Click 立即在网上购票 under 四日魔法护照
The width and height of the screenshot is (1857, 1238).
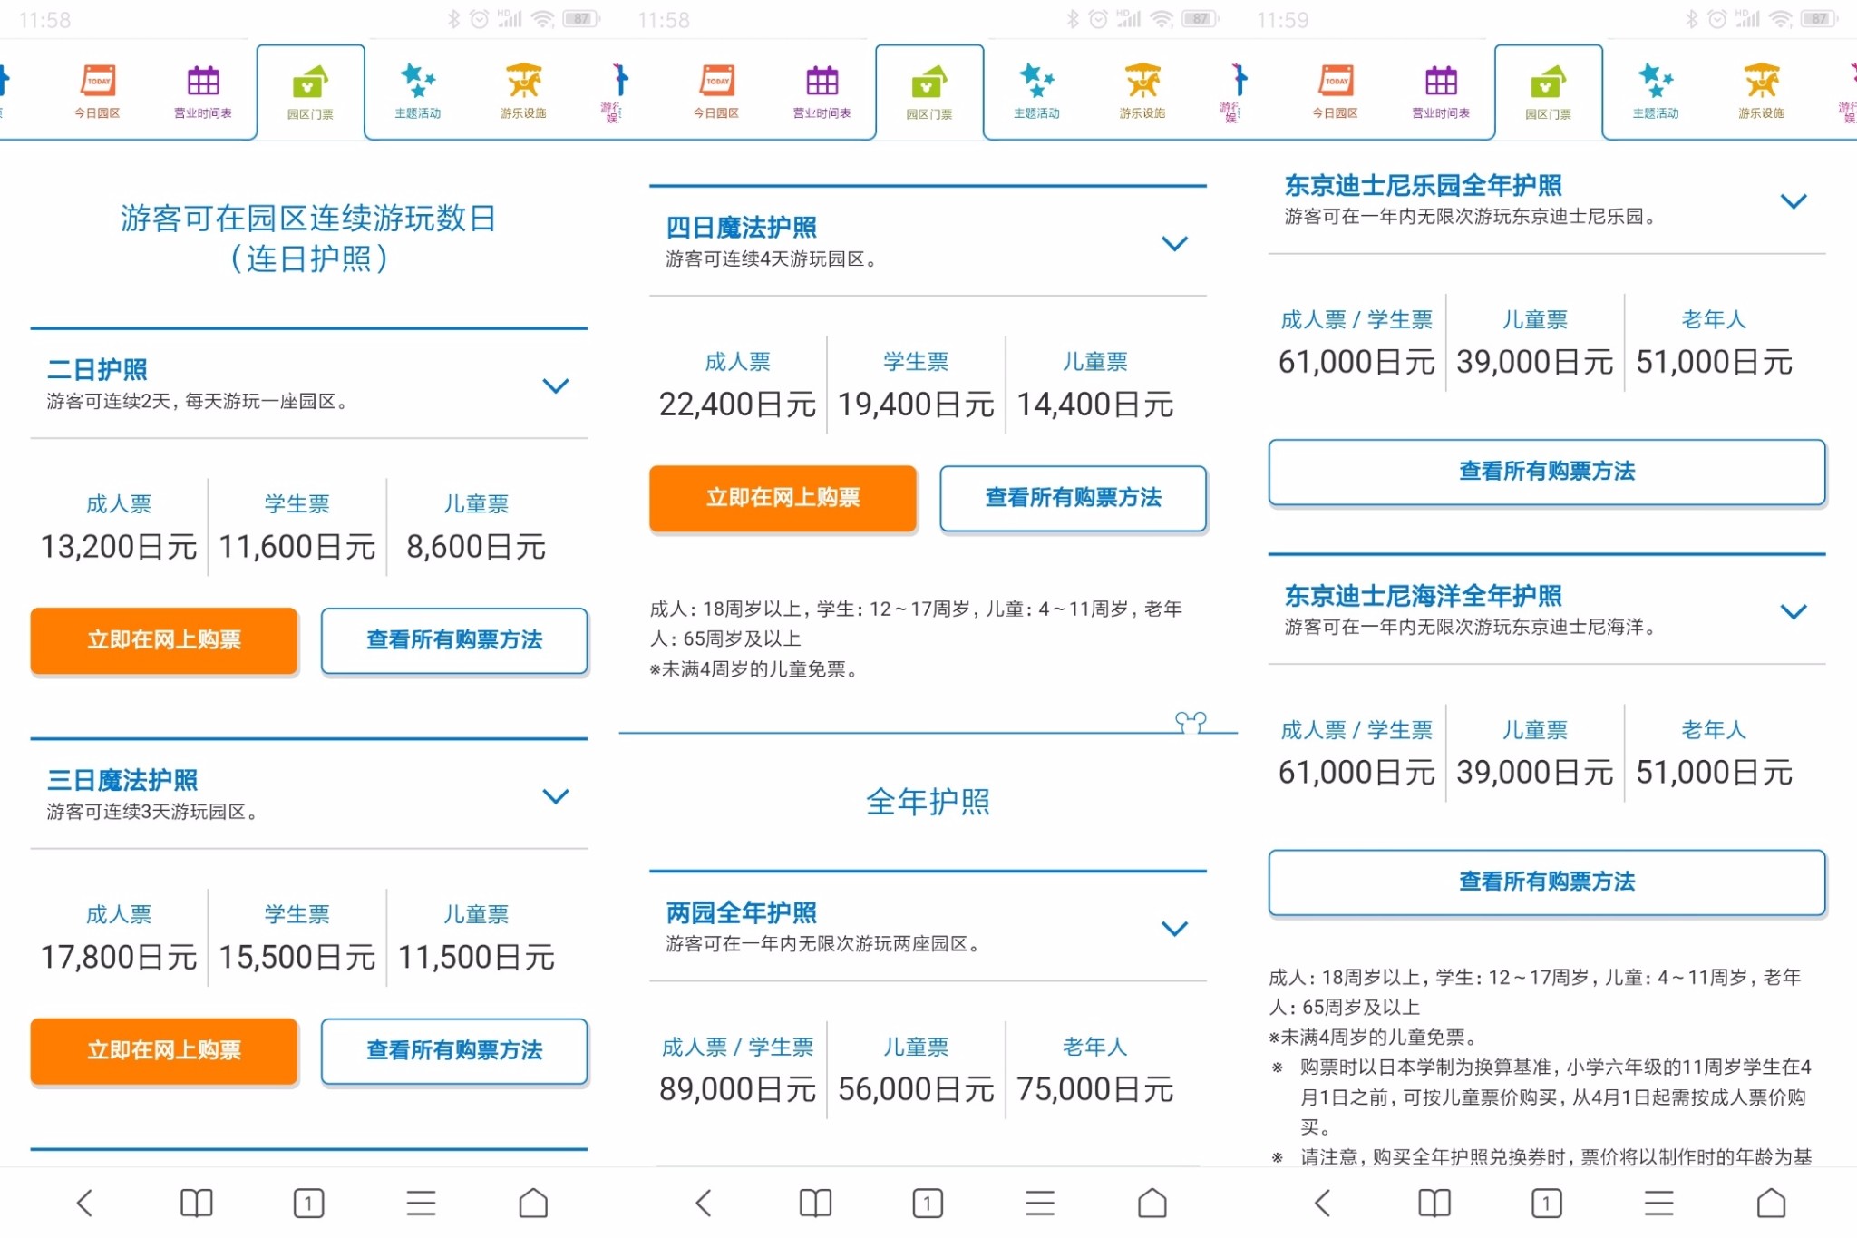[783, 498]
